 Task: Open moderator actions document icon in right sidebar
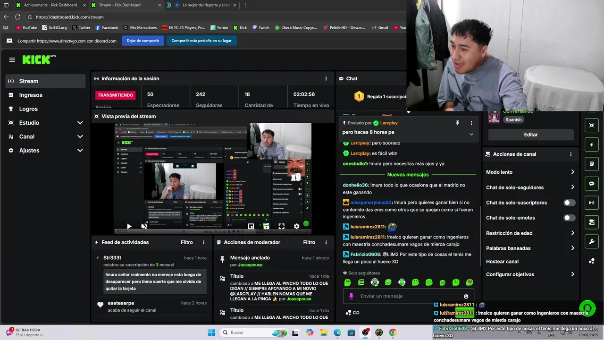[591, 164]
